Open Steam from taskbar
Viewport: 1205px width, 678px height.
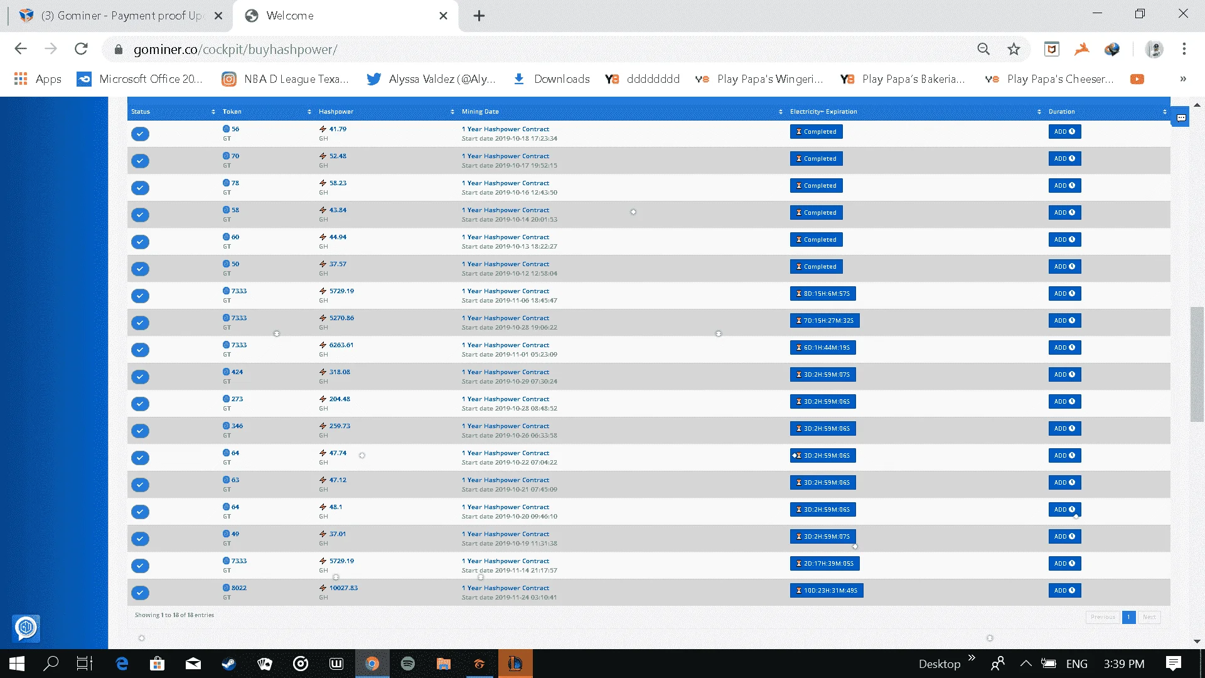(x=229, y=664)
